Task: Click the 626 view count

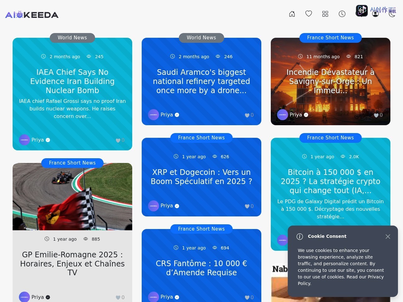Action: tap(225, 157)
